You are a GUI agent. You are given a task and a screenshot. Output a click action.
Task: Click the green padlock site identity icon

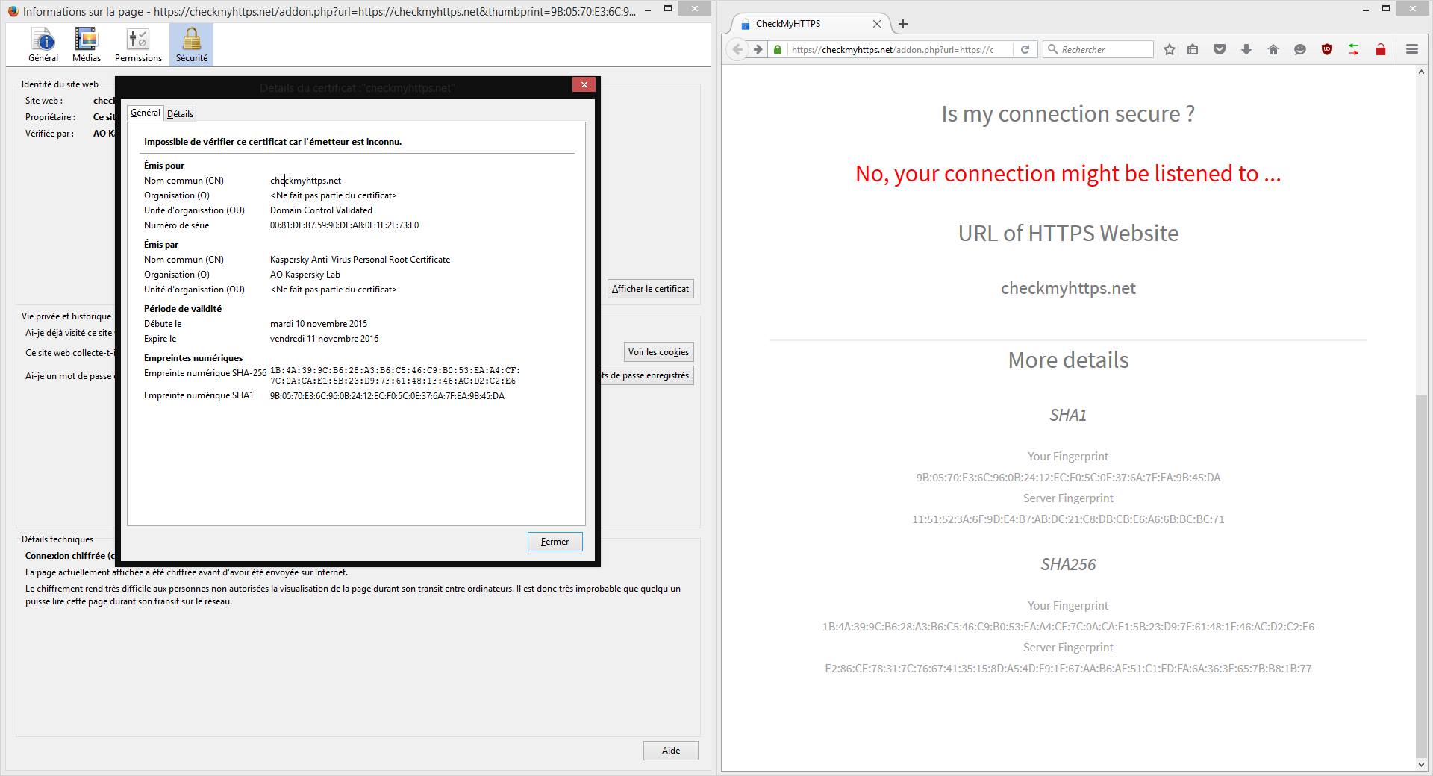click(778, 49)
